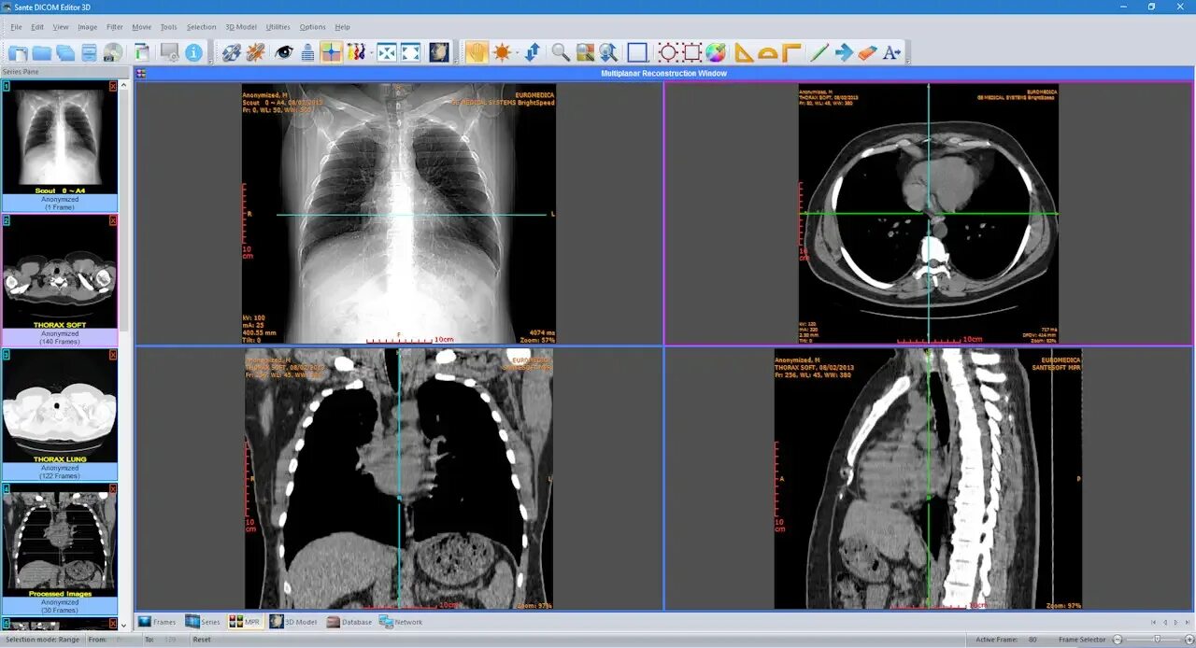
Task: Select the blue rectangle selection tool
Action: 637,52
